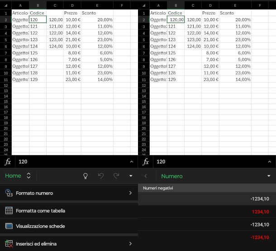Select cell 21,00 € in left sheet
This screenshot has width=276, height=251.
pyautogui.click(x=72, y=40)
